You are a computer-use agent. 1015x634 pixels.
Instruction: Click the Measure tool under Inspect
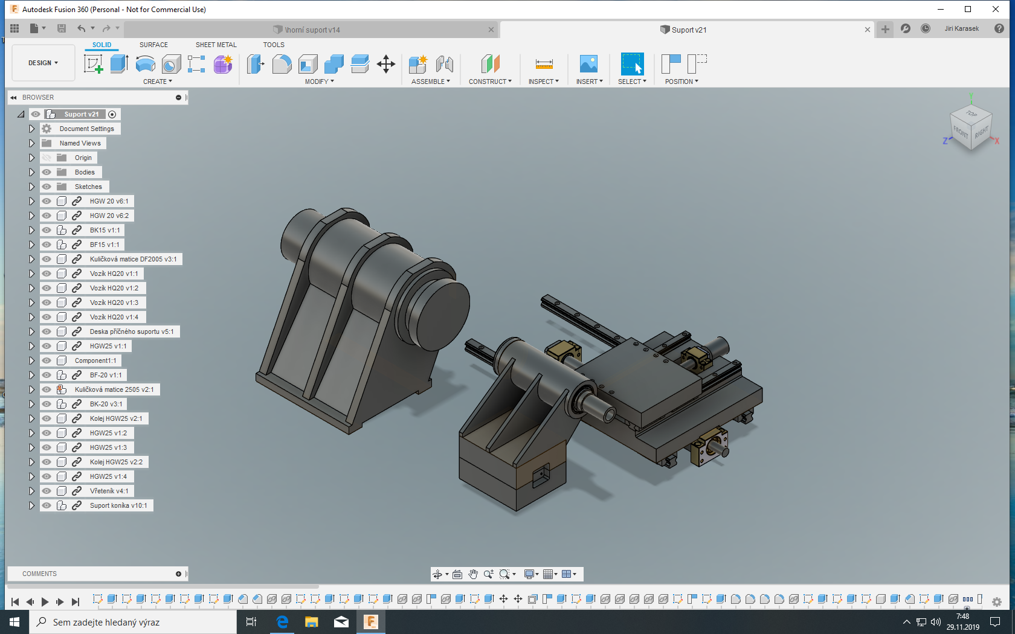coord(544,63)
